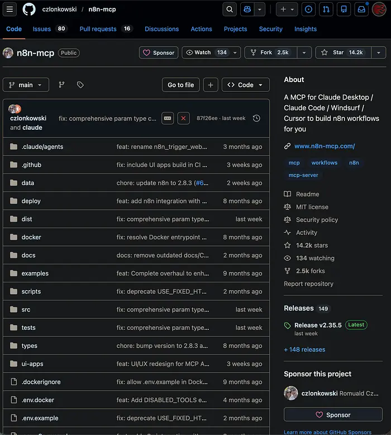This screenshot has width=391, height=435.
Task: View tags via tag icon
Action: (80, 85)
